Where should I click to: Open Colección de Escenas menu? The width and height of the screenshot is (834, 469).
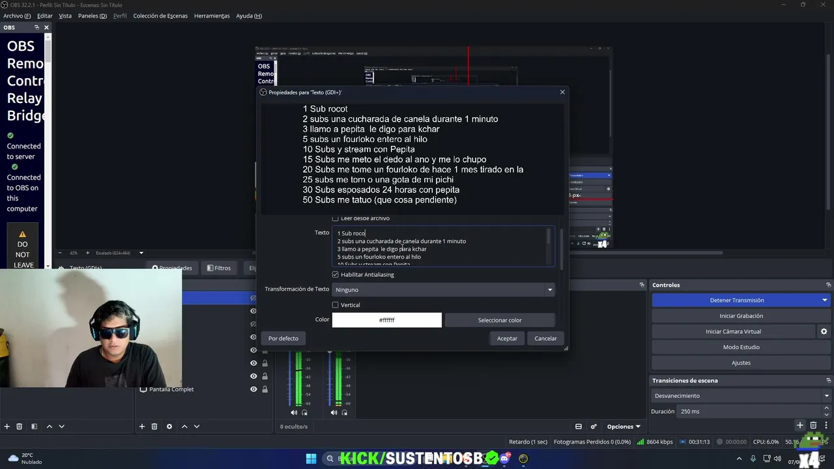pyautogui.click(x=160, y=16)
